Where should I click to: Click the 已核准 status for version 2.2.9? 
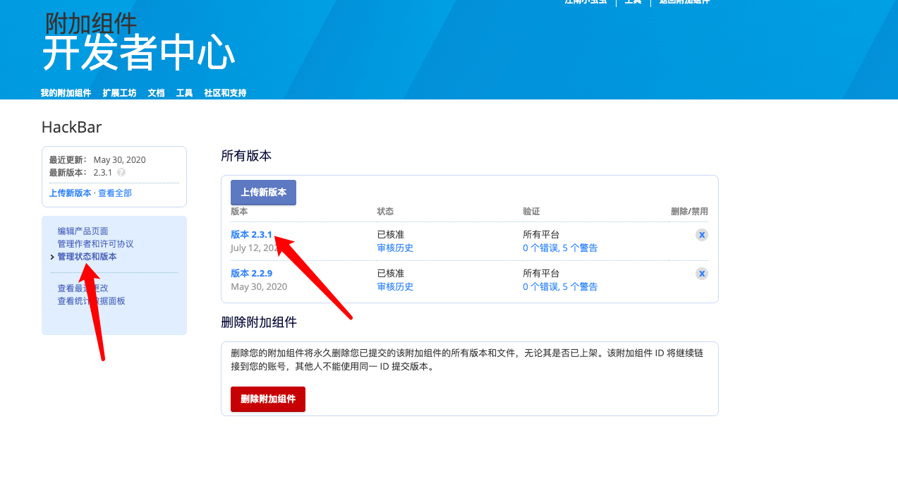[391, 274]
